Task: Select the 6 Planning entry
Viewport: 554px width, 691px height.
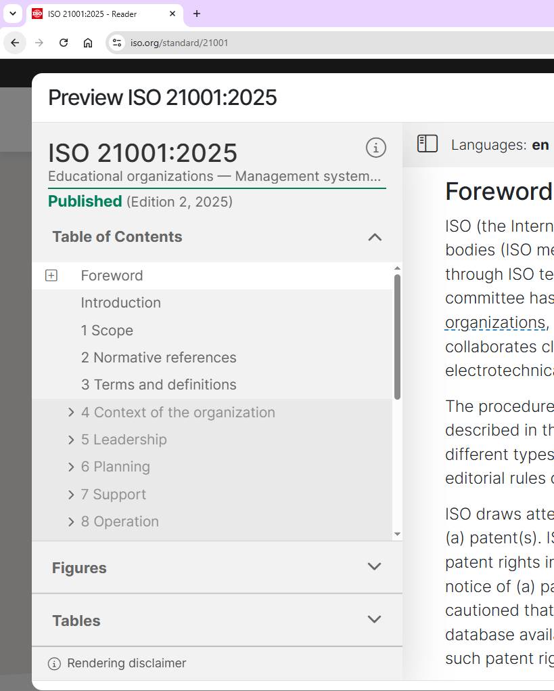Action: tap(115, 467)
